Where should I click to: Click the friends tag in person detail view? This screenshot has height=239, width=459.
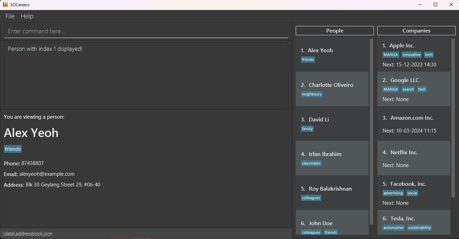point(13,149)
